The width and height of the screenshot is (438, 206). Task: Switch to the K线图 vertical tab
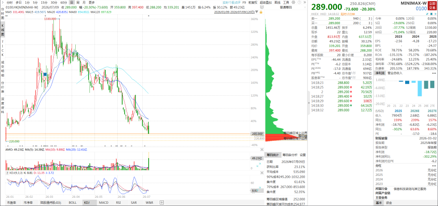pyautogui.click(x=2, y=31)
